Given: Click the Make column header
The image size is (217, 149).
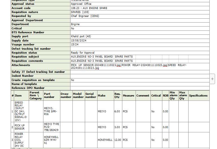Looking at the screenshot, I should pyautogui.click(x=101, y=95).
